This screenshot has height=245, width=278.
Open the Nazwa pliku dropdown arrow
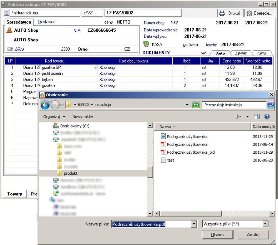[x=194, y=224]
